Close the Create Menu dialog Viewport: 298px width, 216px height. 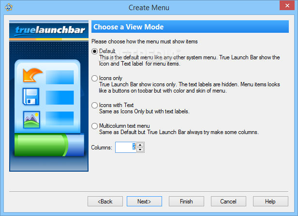pos(287,5)
